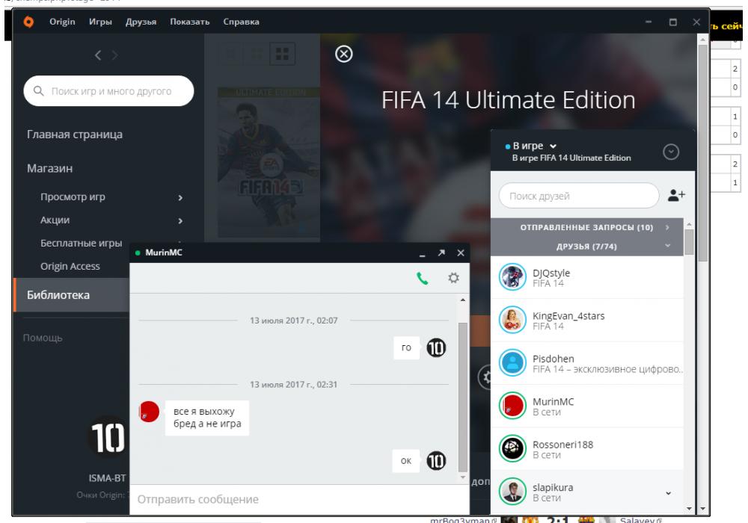Open the Показать menu
748x523 pixels.
click(190, 22)
